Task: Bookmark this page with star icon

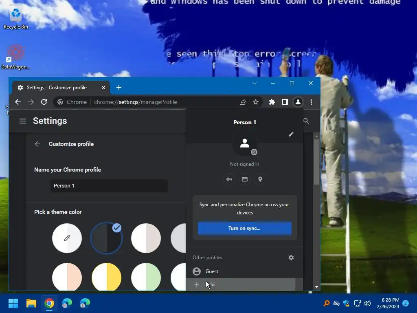Action: (256, 102)
